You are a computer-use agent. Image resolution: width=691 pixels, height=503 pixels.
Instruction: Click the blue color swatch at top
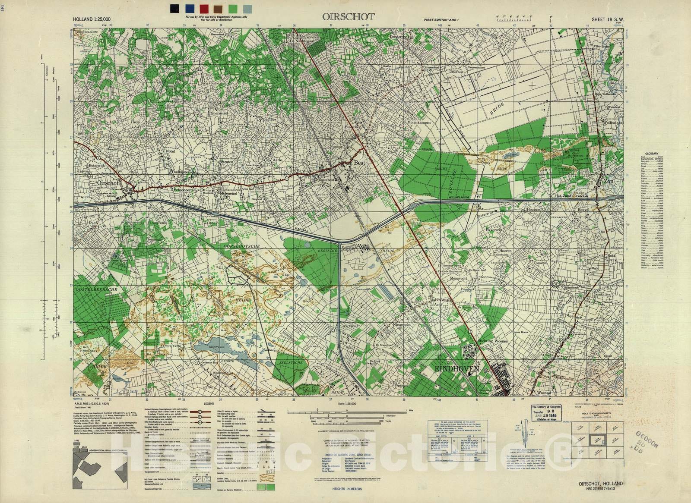point(190,9)
